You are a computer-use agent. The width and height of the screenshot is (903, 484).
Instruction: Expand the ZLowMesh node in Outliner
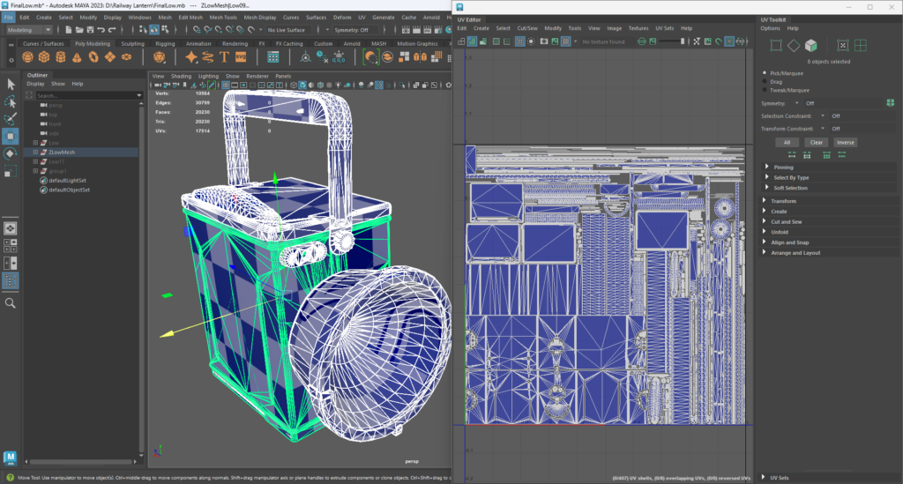coord(35,153)
